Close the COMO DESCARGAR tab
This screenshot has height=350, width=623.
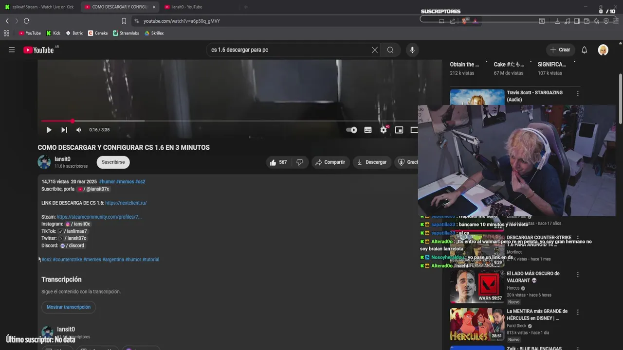[x=154, y=7]
